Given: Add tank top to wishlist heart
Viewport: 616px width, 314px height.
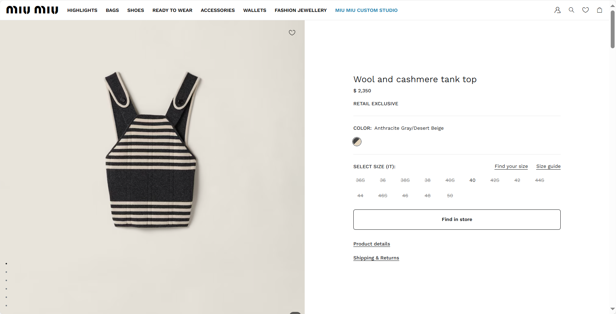Looking at the screenshot, I should (x=292, y=33).
